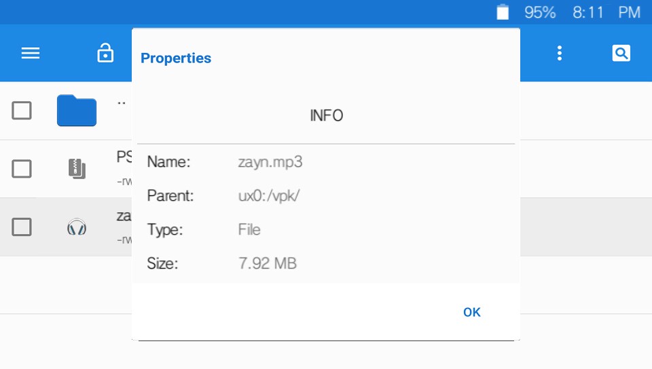Check the box beside the audio file
This screenshot has height=369, width=652.
22,227
